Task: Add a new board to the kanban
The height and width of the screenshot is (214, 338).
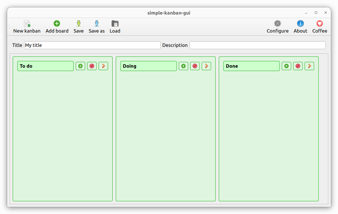Action: [x=57, y=27]
